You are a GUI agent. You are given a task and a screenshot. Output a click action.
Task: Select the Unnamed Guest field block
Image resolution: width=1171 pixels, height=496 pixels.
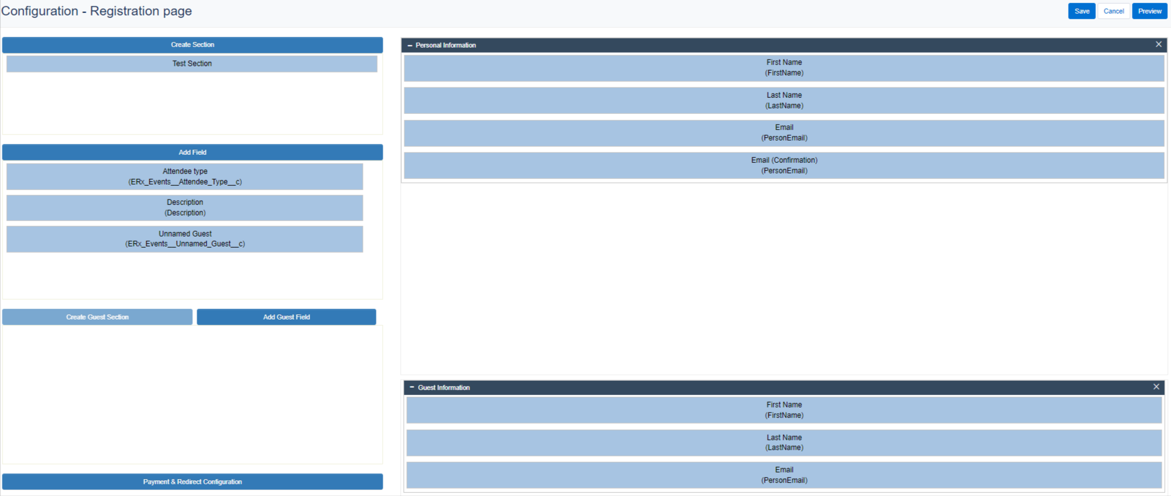tap(185, 239)
